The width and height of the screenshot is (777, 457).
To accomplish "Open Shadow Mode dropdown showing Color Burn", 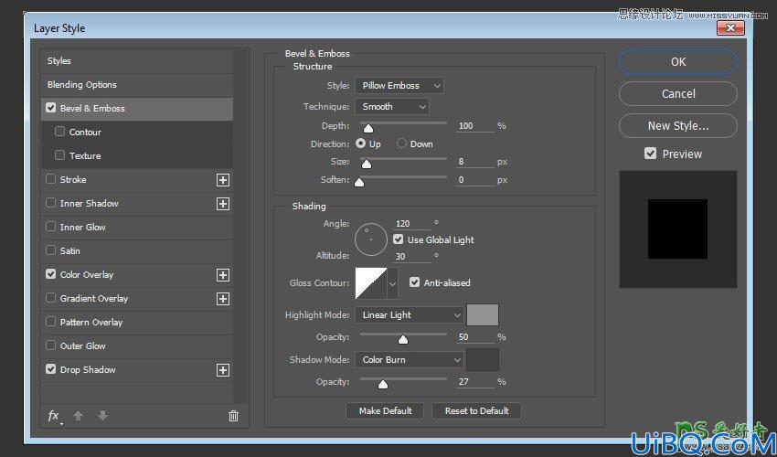I will (410, 360).
